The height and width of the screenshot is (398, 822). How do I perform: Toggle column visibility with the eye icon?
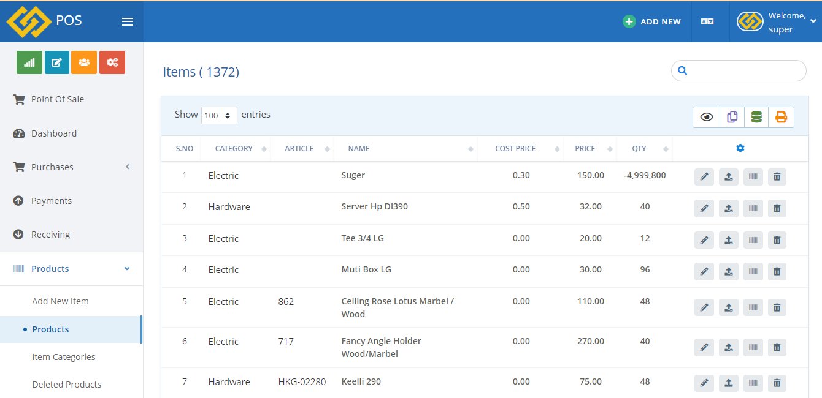(x=707, y=117)
